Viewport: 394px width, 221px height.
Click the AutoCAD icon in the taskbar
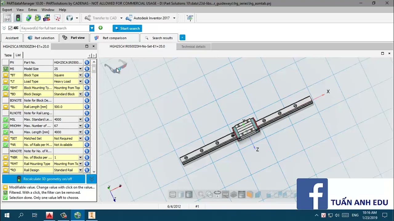point(49,215)
